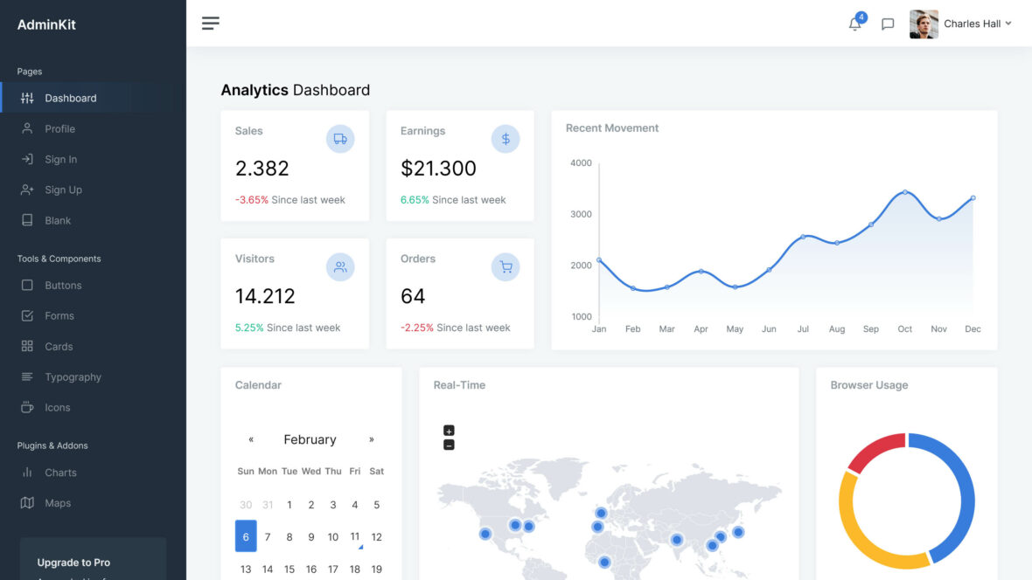
Task: Go to previous month in the calendar
Action: click(251, 439)
